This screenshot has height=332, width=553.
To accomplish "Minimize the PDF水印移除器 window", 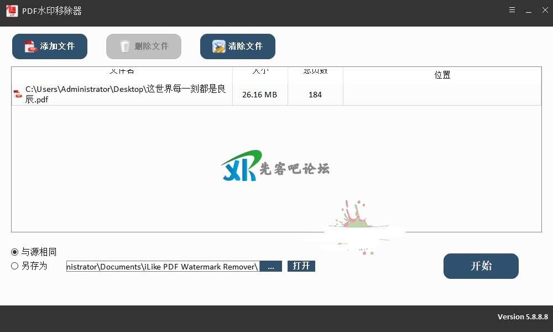I will 529,11.
